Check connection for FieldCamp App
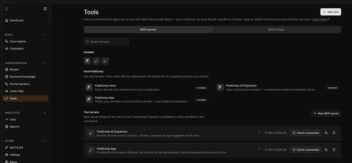This screenshot has height=163, width=352. click(x=306, y=150)
